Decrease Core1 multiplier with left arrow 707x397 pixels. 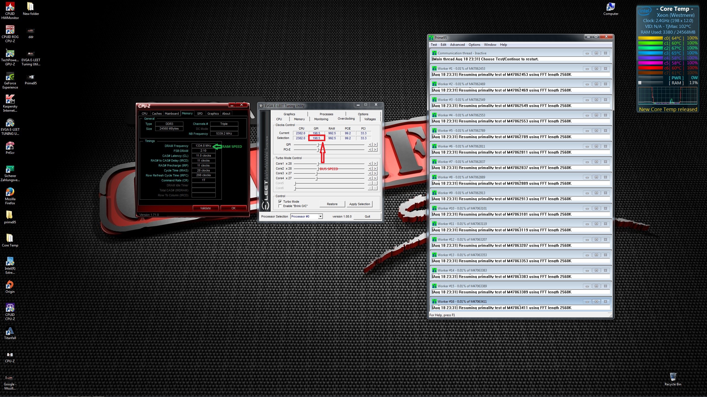370,163
